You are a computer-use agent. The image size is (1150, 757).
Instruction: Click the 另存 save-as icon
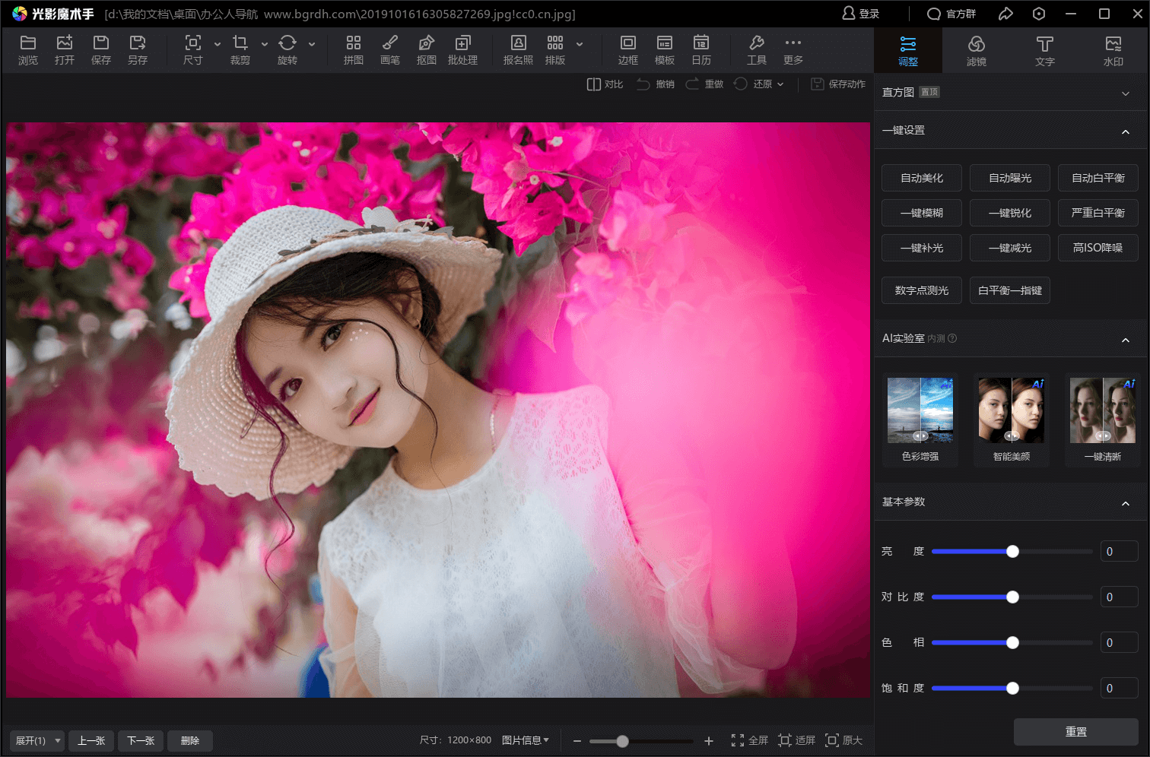138,49
